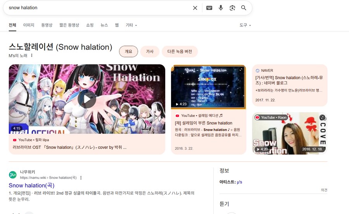This screenshot has height=214, width=349.
Task: Open the on-screen keyboard input tool
Action: [209, 8]
